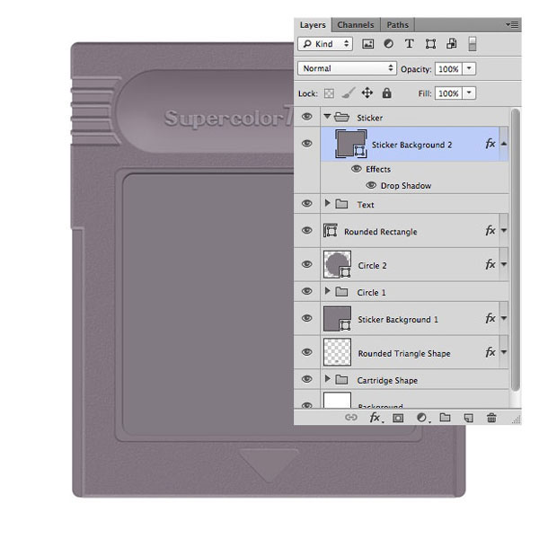Toggle Drop Shadow effect visibility
This screenshot has height=539, width=539.
pyautogui.click(x=371, y=185)
